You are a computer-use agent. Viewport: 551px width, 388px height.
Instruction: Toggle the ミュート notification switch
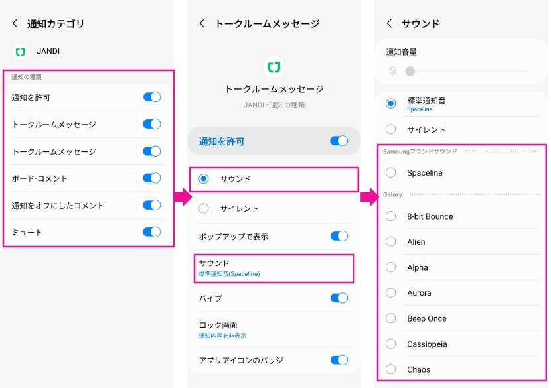pos(152,232)
